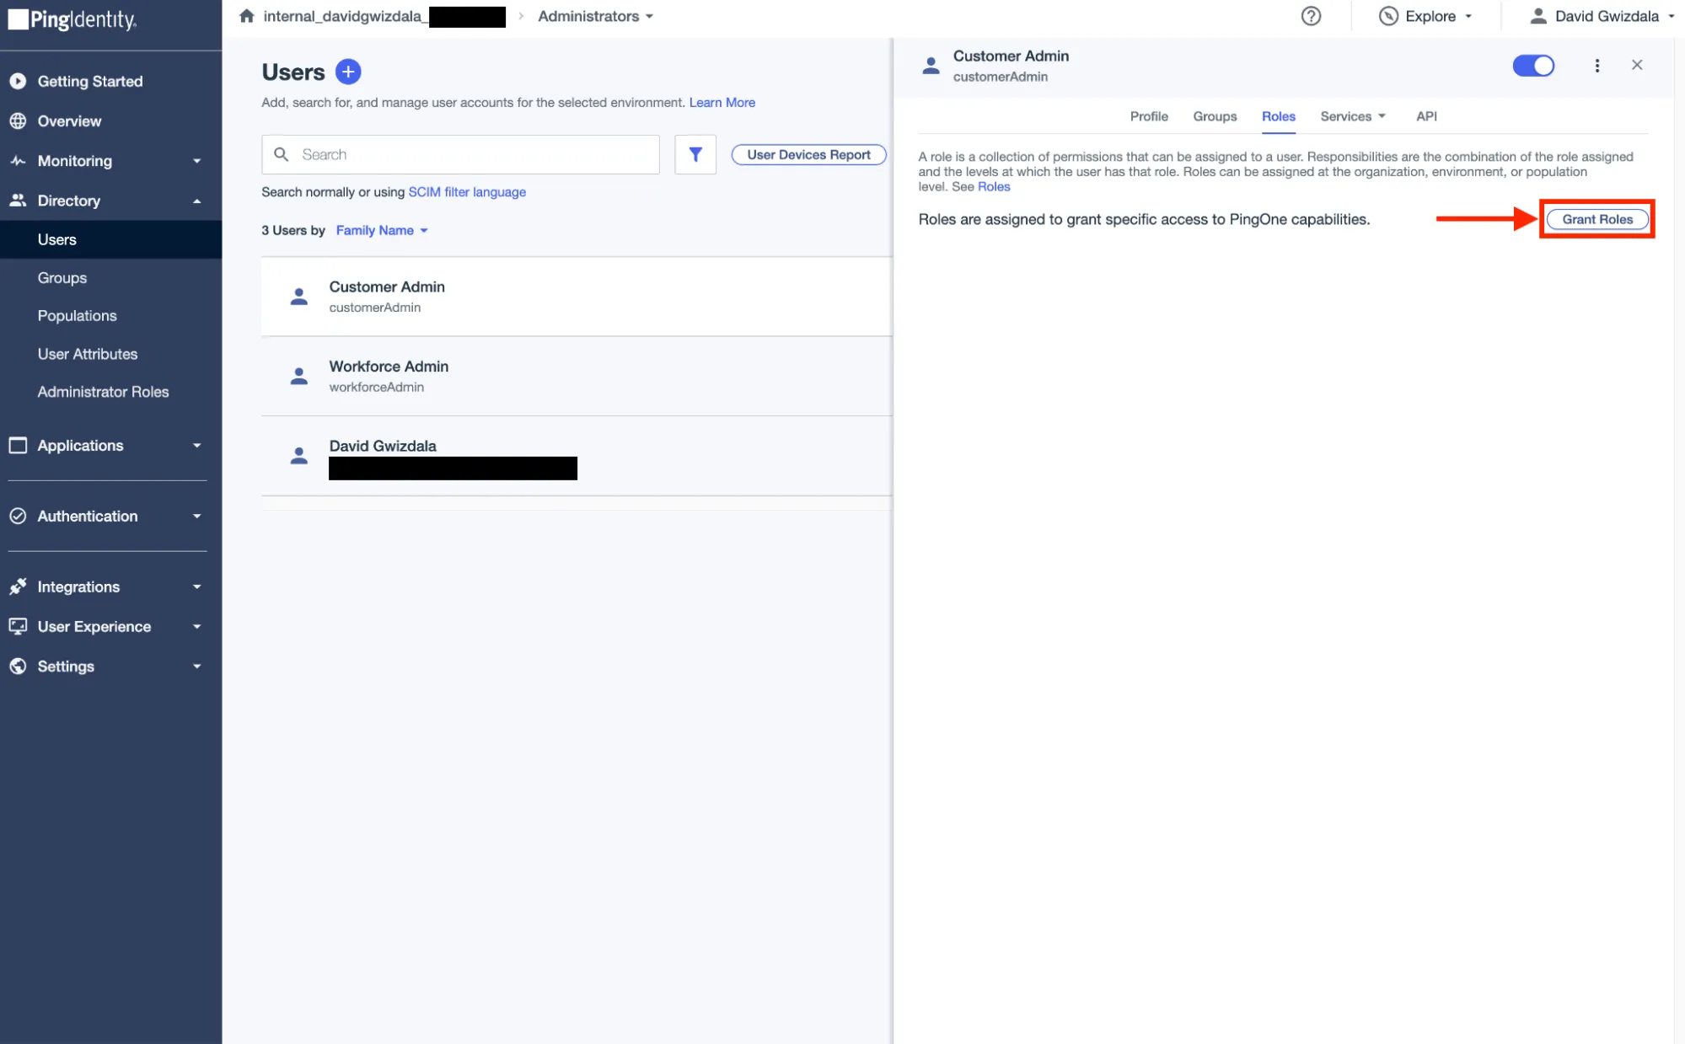Expand the Applications sidebar section
The image size is (1685, 1044).
(x=196, y=446)
